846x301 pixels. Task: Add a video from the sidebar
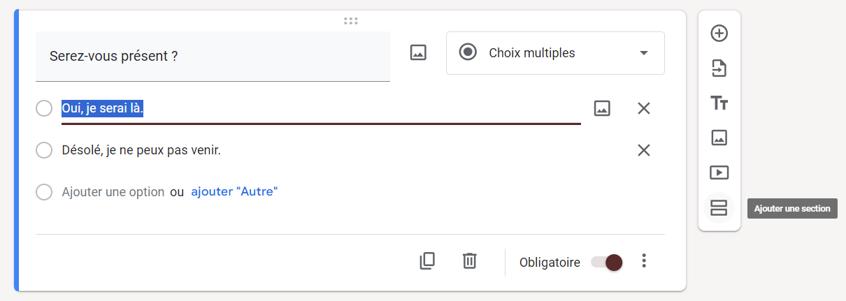point(719,172)
